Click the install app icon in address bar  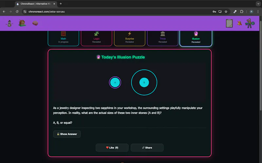pyautogui.click(x=220, y=12)
